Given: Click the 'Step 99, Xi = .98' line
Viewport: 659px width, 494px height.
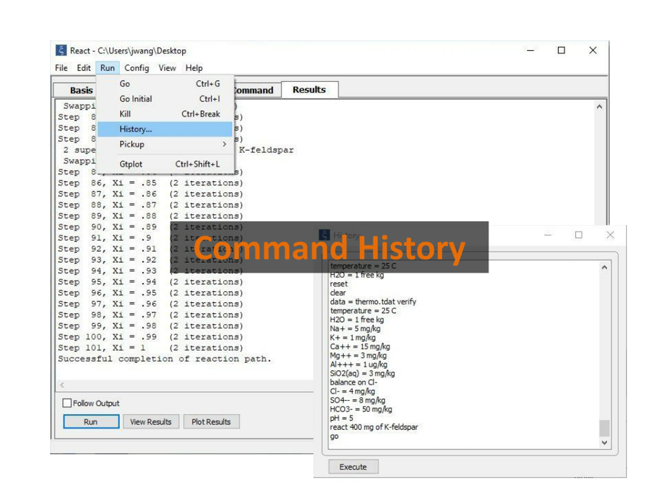Looking at the screenshot, I should point(151,326).
